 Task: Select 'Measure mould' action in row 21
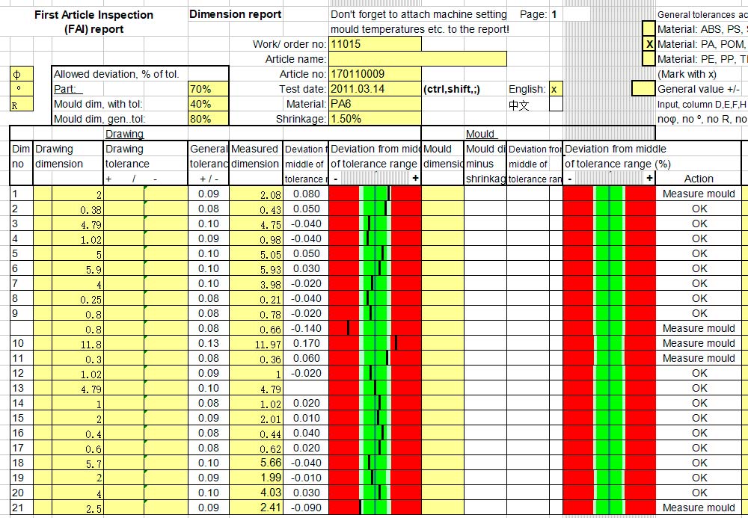(699, 508)
